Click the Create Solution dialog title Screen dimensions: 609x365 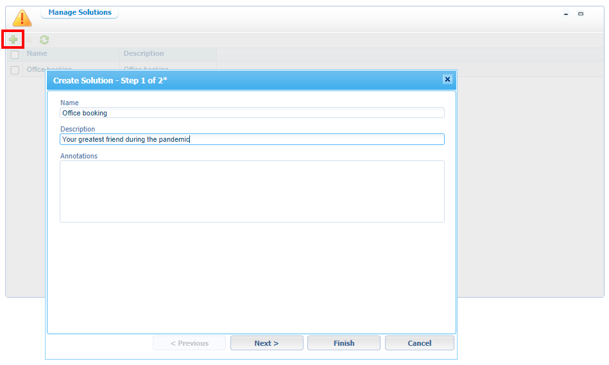110,80
